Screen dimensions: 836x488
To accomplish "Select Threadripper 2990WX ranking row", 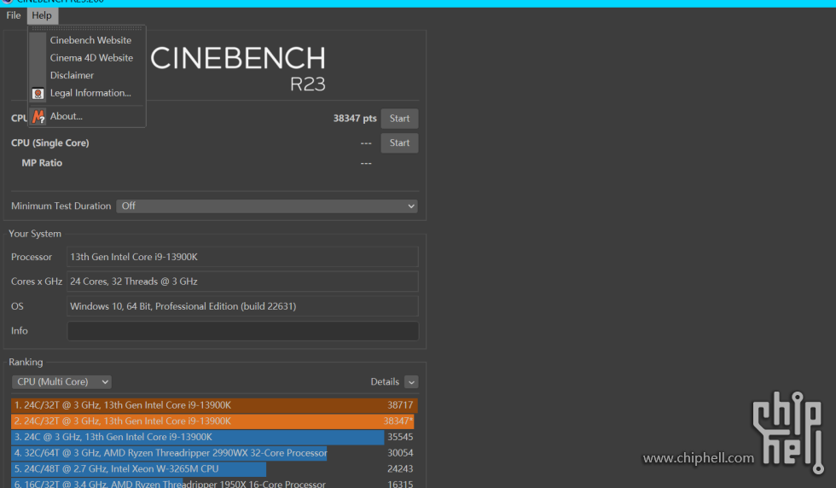I will click(214, 453).
